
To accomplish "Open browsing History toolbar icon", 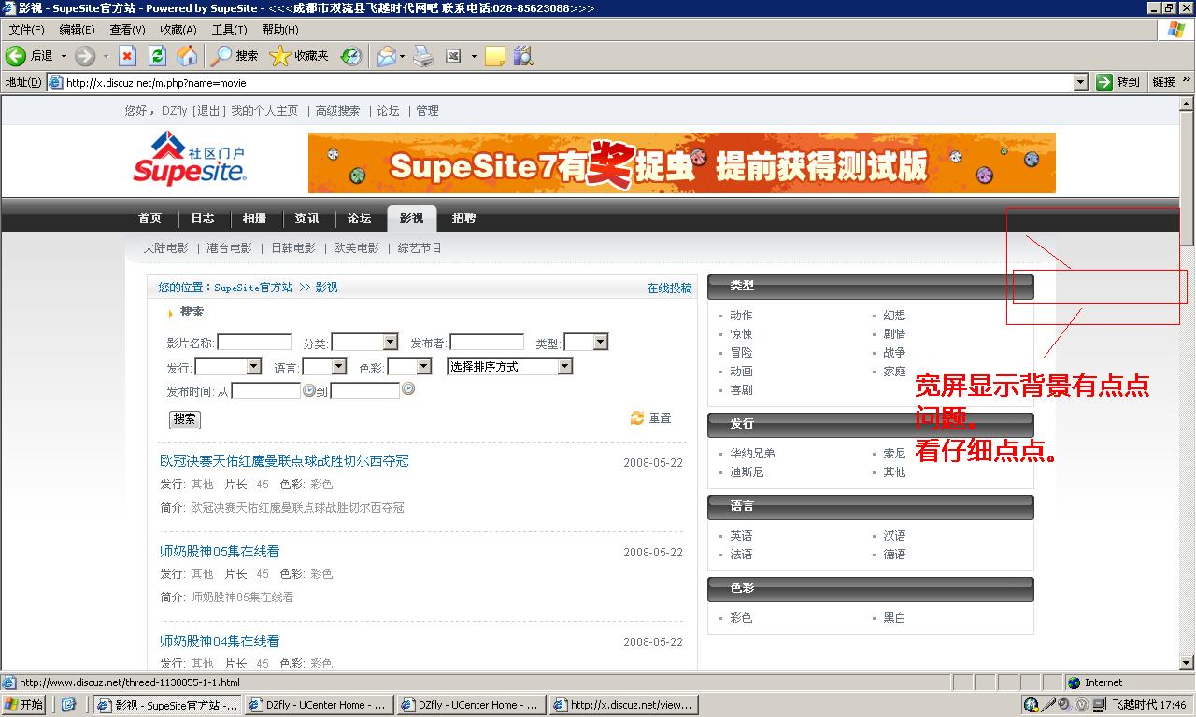I will coord(350,56).
